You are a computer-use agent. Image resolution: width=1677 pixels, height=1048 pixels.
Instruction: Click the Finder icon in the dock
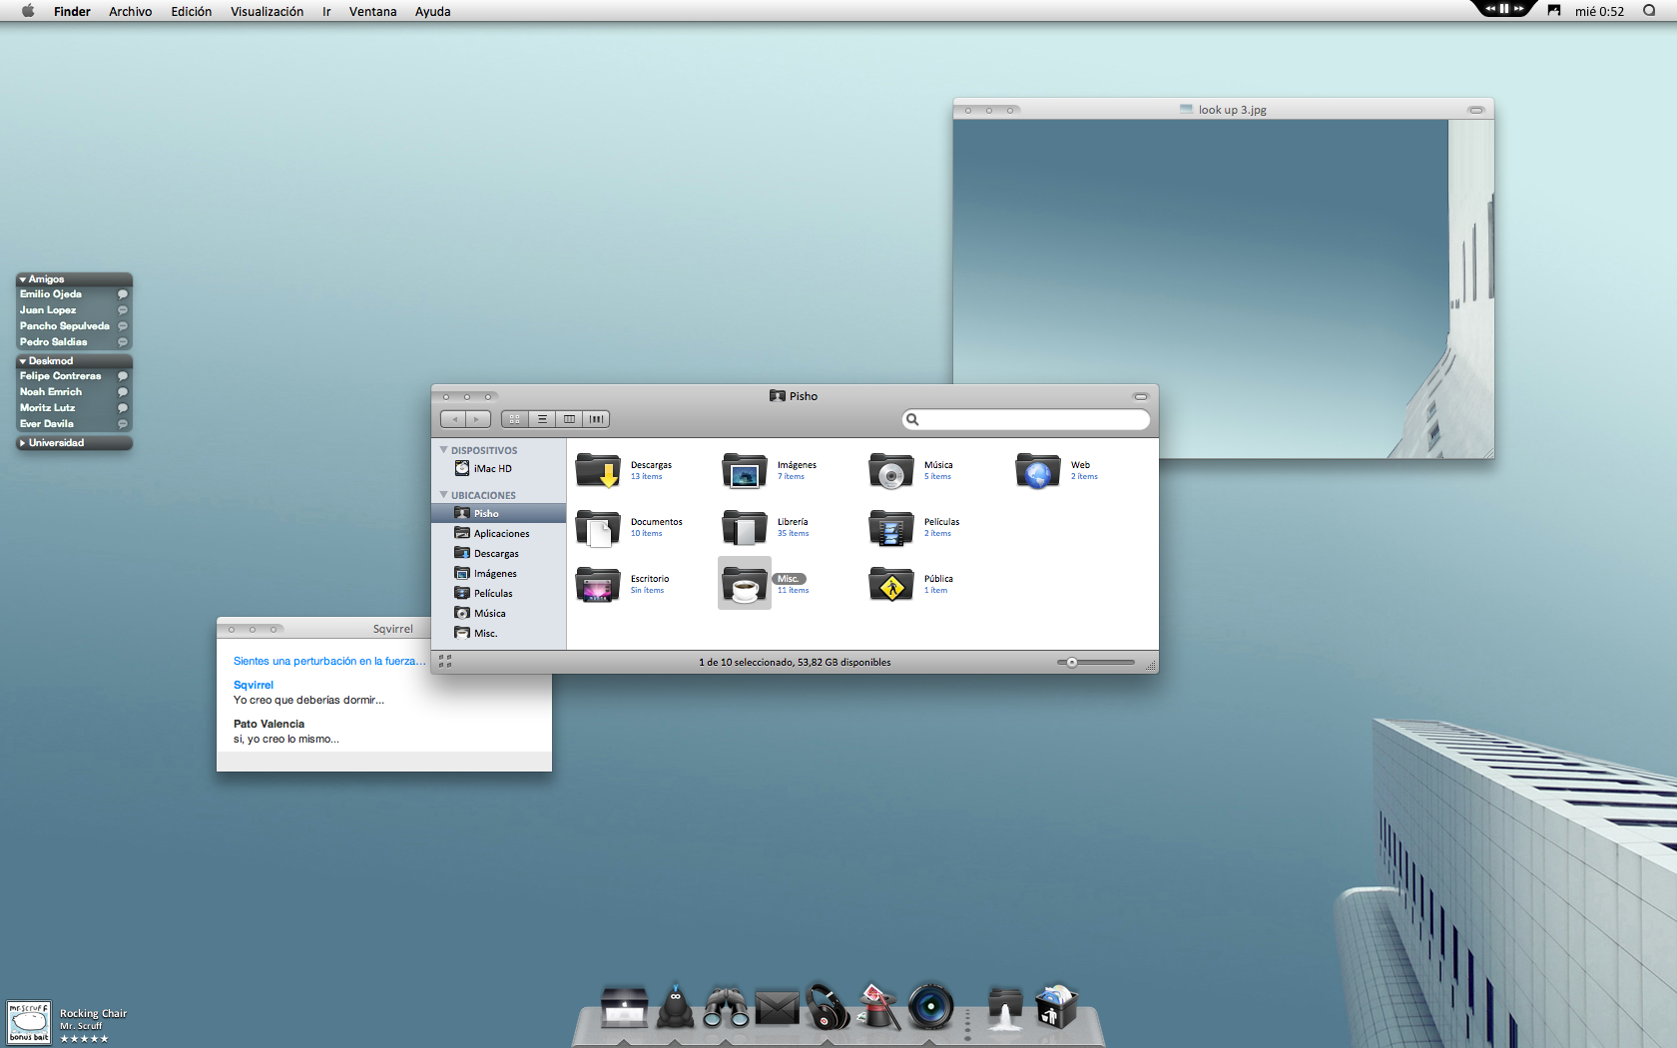[x=624, y=1007]
